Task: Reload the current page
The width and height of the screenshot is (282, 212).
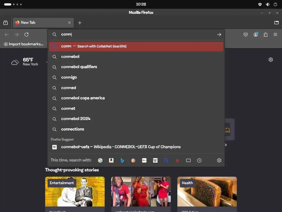Action: point(26,35)
